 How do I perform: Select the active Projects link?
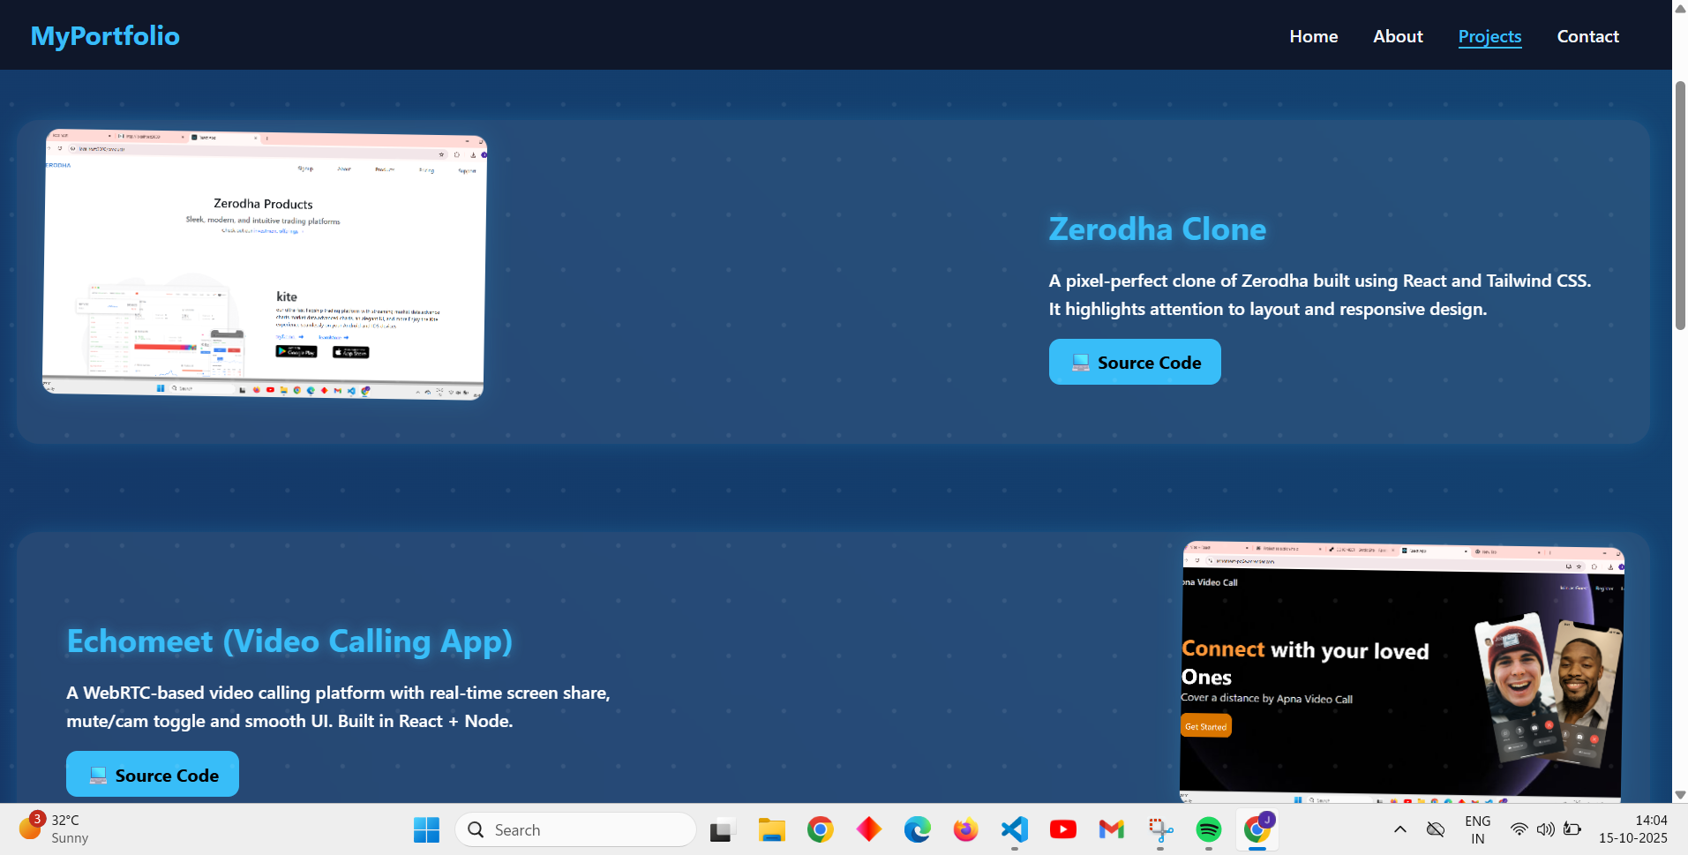pyautogui.click(x=1489, y=36)
